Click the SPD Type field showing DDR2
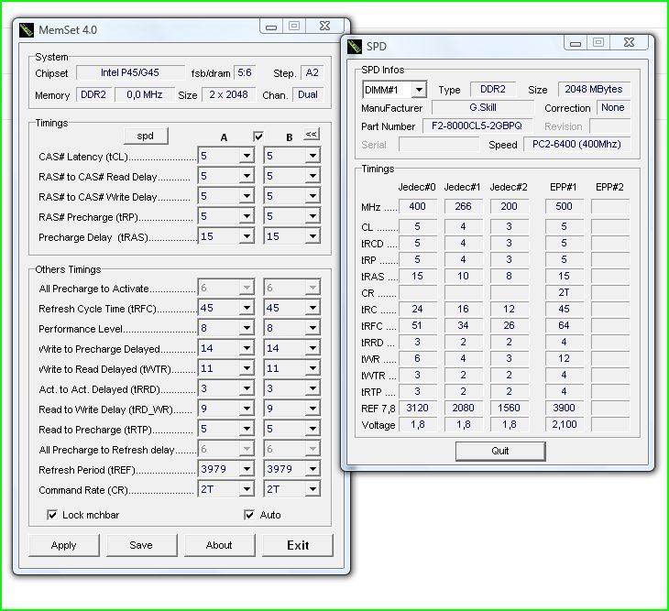 coord(493,89)
